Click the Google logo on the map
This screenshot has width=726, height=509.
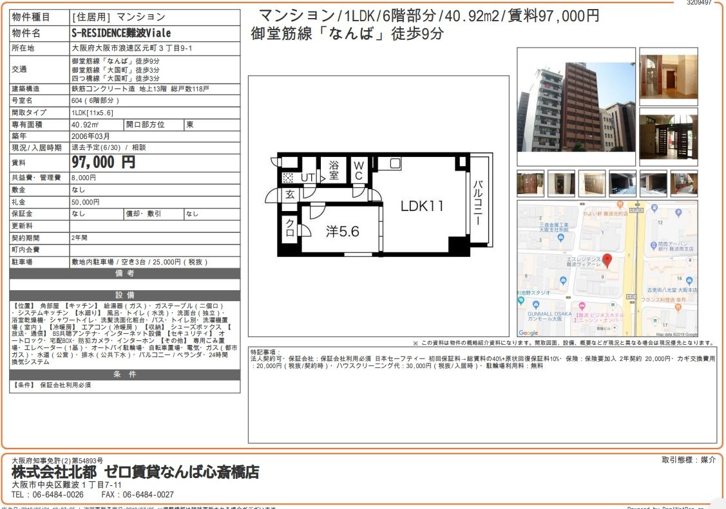point(528,333)
